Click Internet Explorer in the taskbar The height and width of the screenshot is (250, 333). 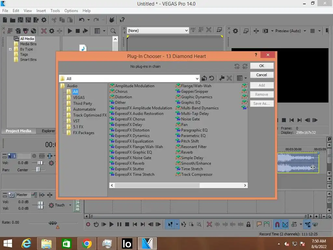coord(26,243)
